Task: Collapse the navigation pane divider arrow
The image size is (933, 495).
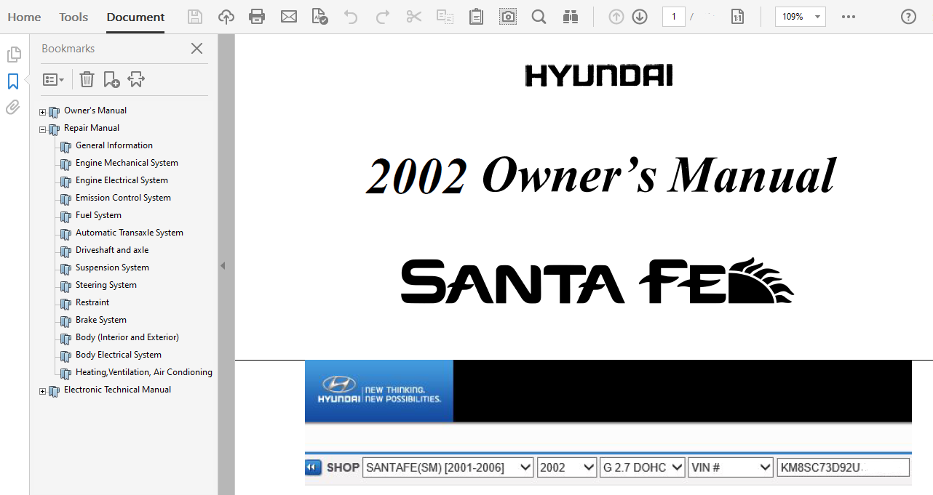Action: click(223, 266)
